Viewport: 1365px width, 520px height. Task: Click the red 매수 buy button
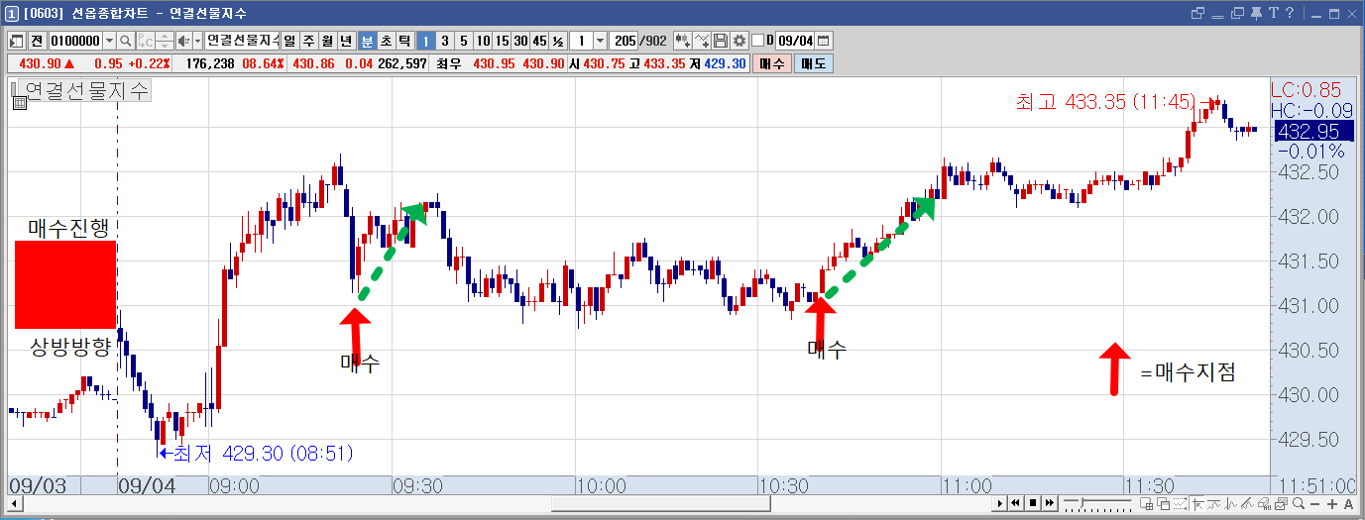pos(771,63)
